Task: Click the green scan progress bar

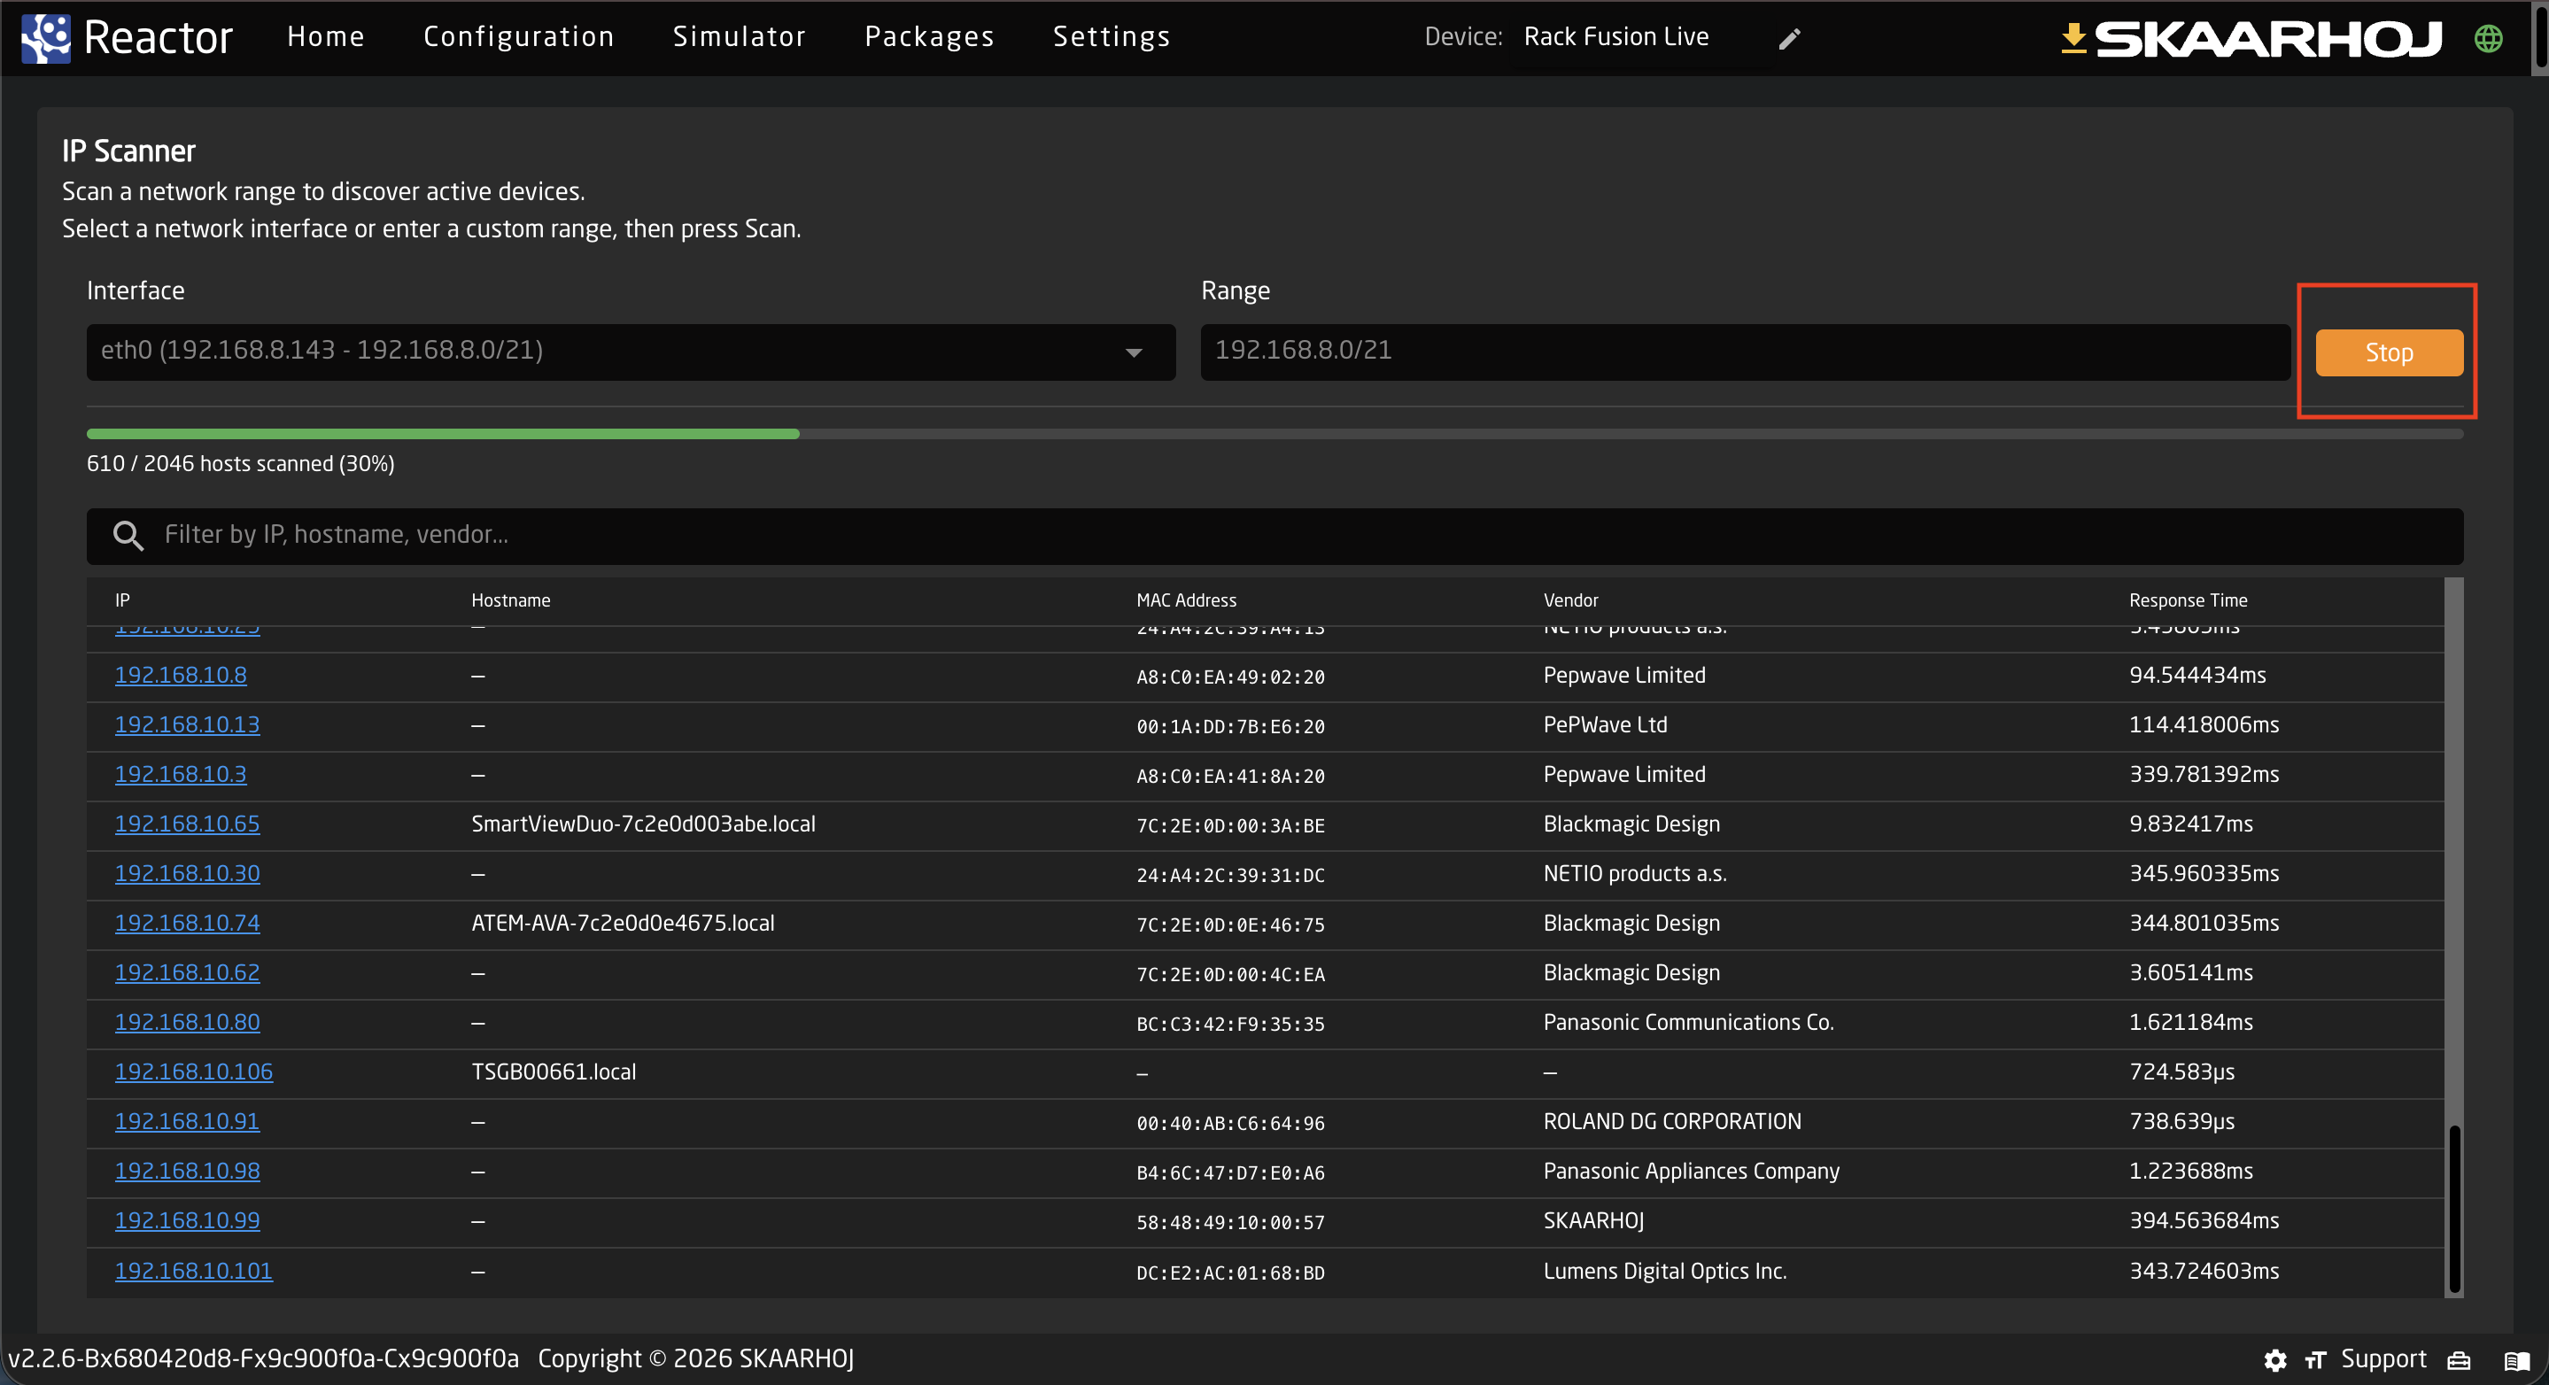Action: (x=442, y=433)
